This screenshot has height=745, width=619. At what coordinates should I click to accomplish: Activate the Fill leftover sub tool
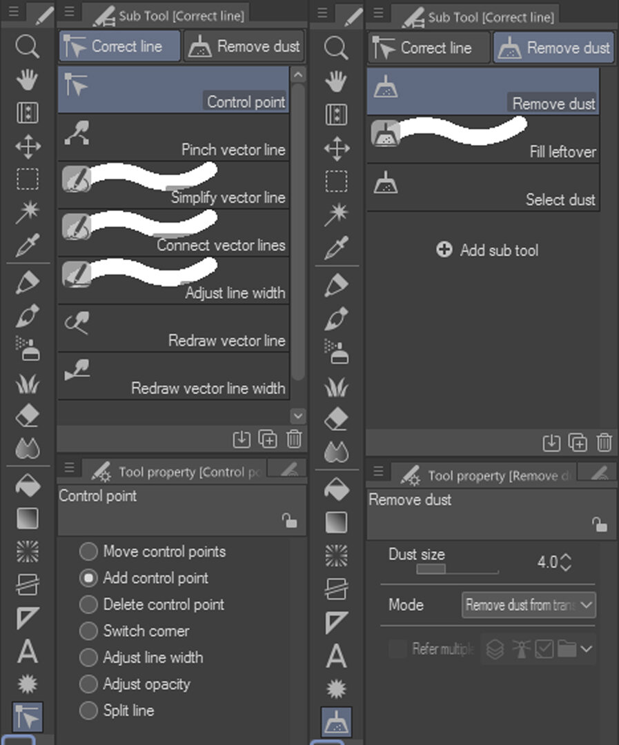482,140
